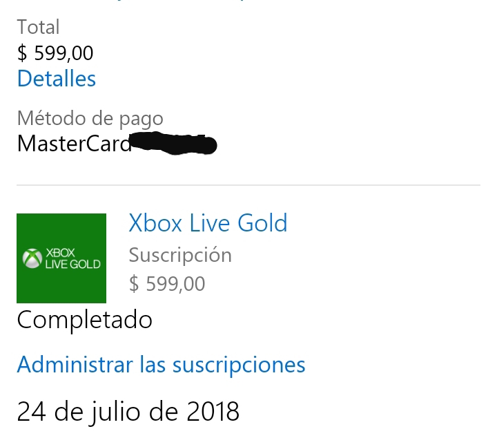Open Administrar las suscripciones link

(x=161, y=365)
